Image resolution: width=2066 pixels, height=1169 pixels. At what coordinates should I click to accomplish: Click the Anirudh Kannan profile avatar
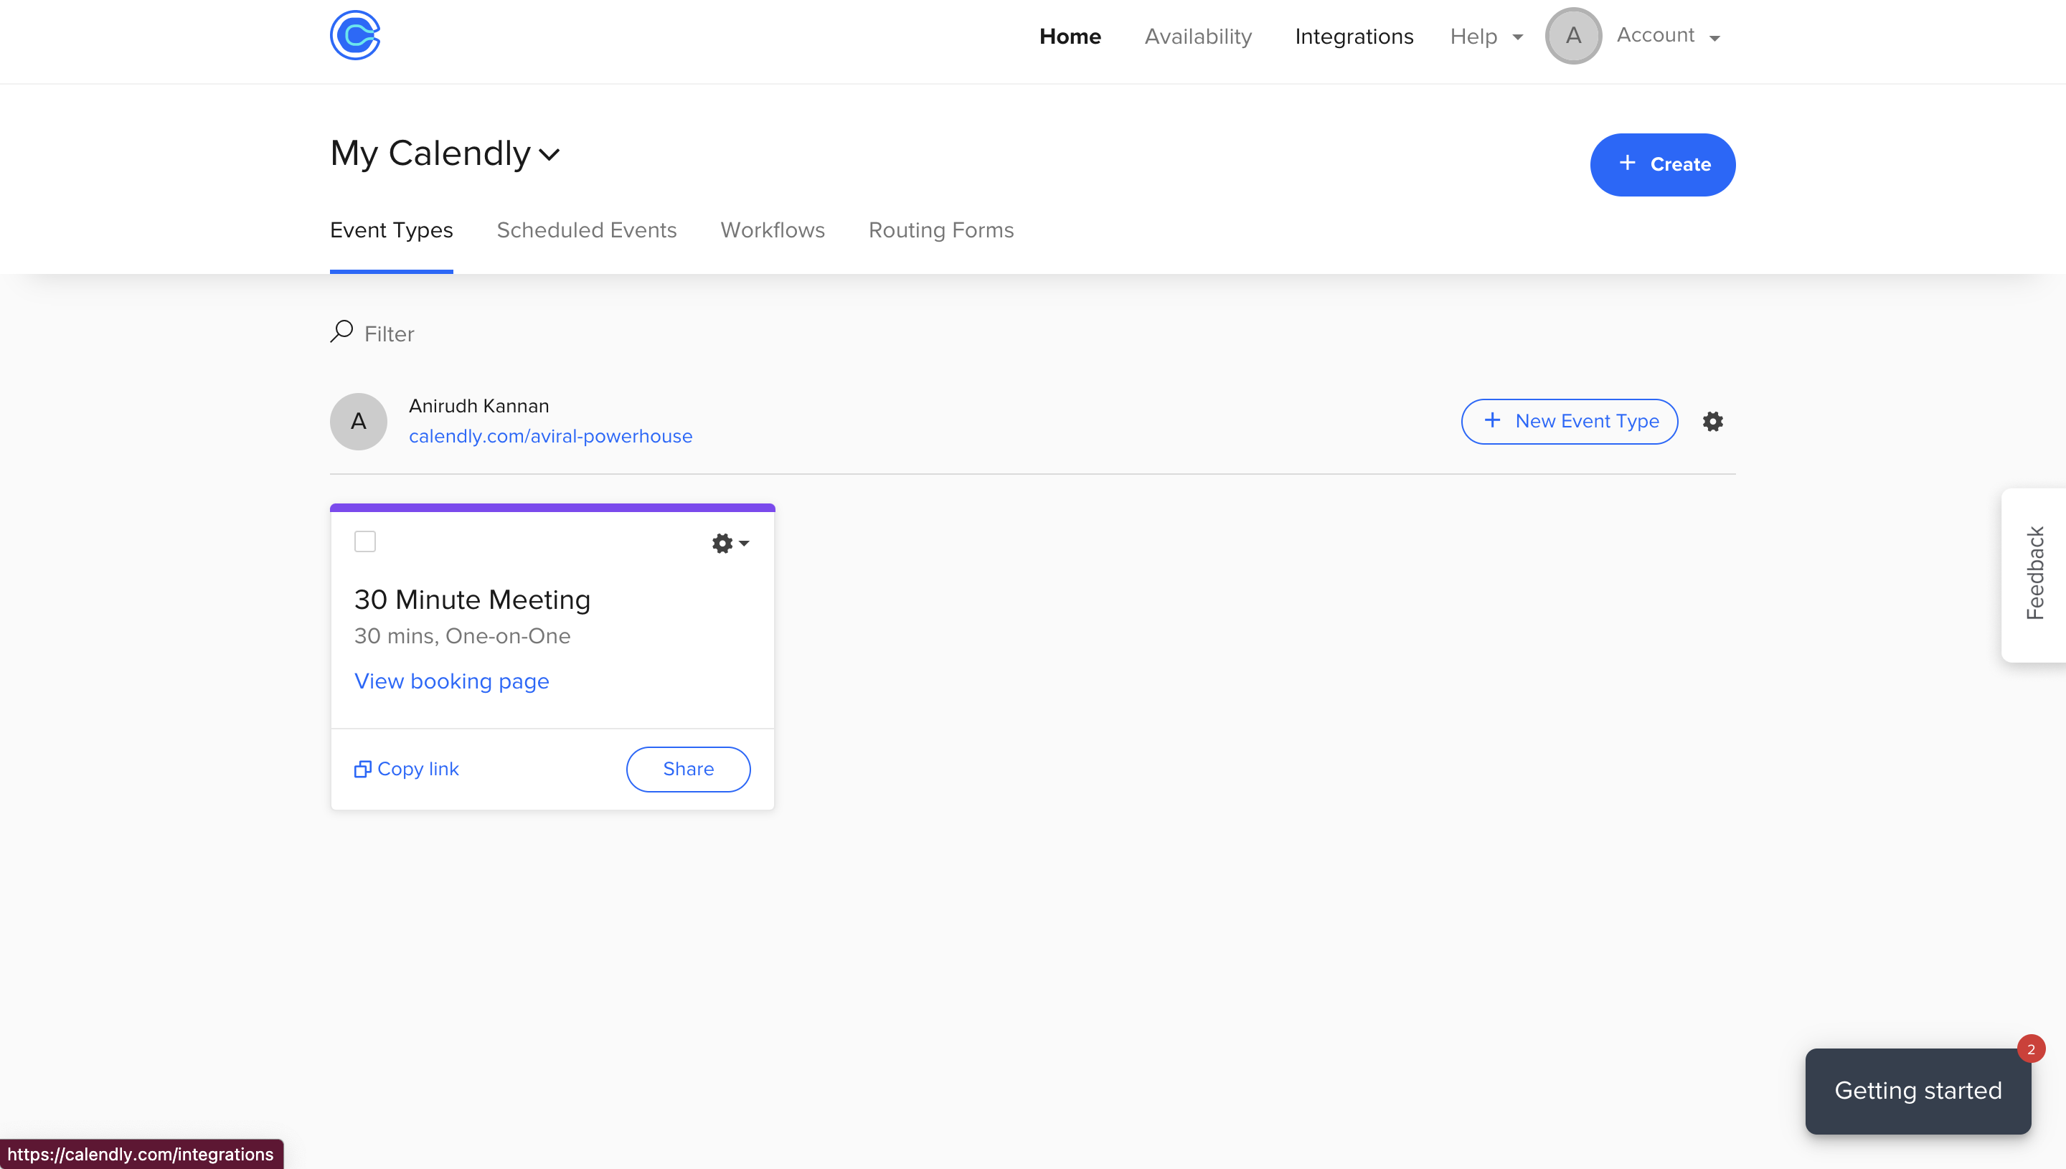pyautogui.click(x=358, y=422)
